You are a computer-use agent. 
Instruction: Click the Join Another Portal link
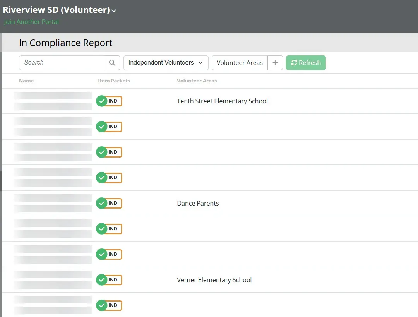pyautogui.click(x=31, y=22)
